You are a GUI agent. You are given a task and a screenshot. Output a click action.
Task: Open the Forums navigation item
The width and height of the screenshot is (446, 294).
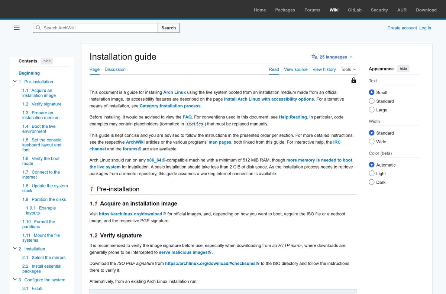(312, 10)
